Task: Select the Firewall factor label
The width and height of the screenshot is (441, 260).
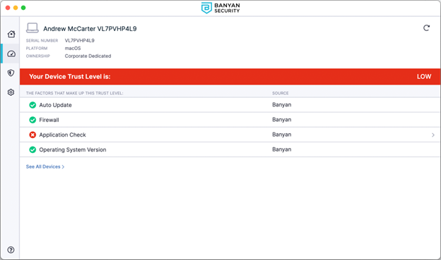Action: pyautogui.click(x=49, y=120)
